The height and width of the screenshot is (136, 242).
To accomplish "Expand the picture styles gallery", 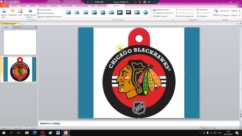I will coord(151,16).
